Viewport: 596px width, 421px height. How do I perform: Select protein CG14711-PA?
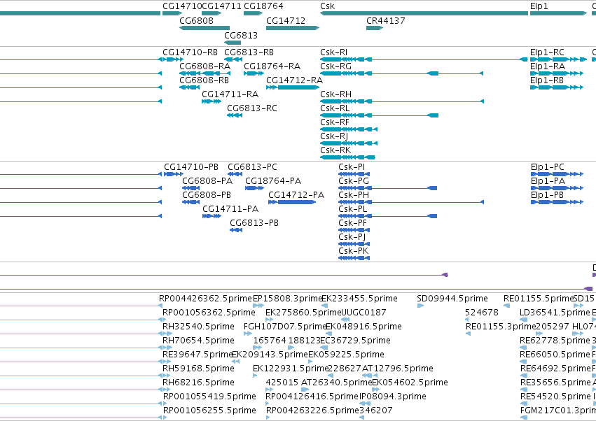(x=212, y=216)
